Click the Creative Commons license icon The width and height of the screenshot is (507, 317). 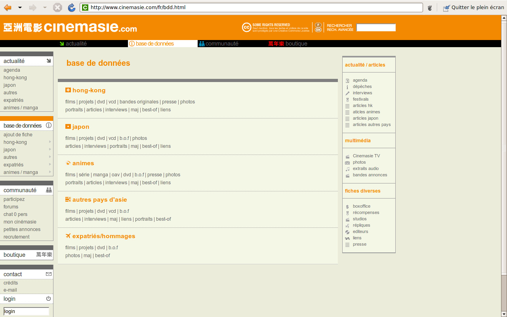click(246, 27)
